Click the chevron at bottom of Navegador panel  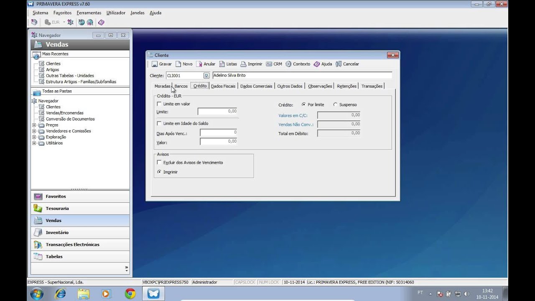[x=127, y=268]
